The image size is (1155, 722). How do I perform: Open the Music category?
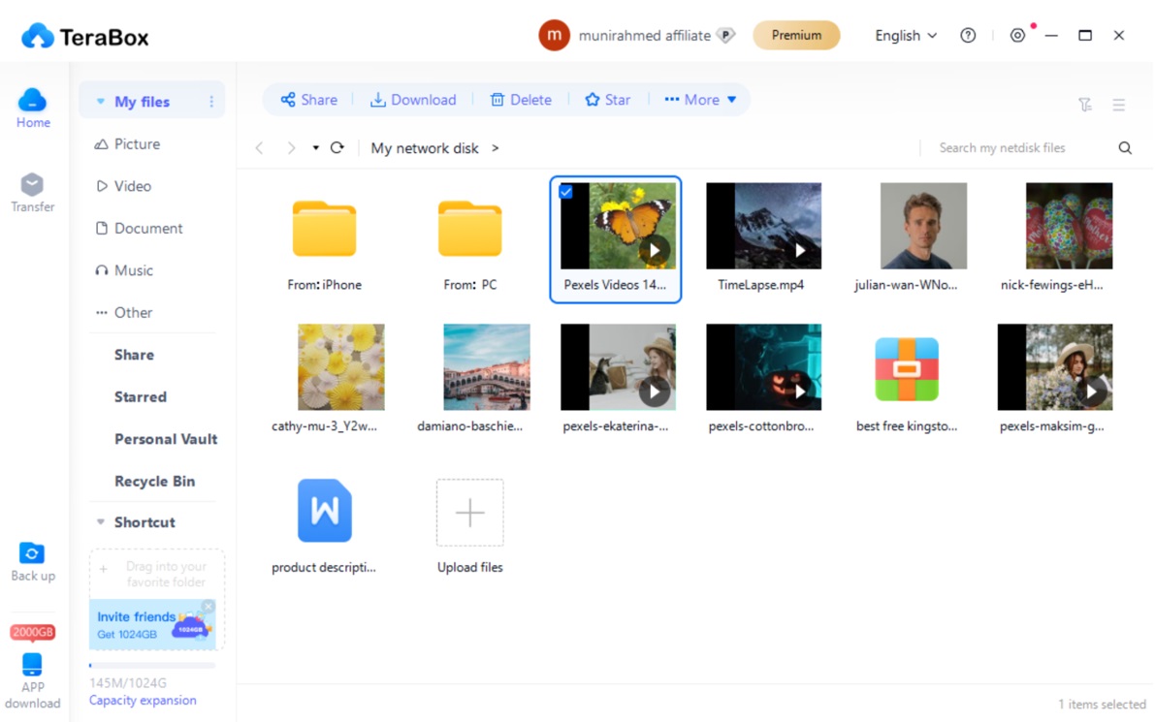pos(124,270)
